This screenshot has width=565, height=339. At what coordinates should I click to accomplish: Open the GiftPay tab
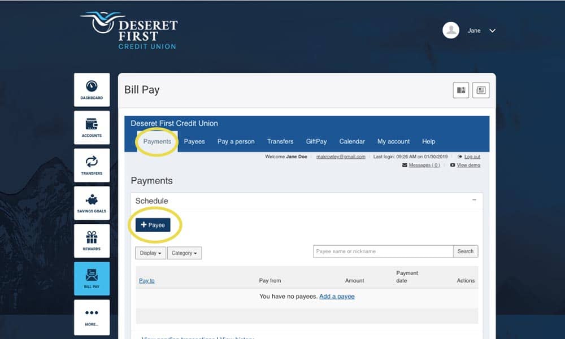(x=316, y=141)
